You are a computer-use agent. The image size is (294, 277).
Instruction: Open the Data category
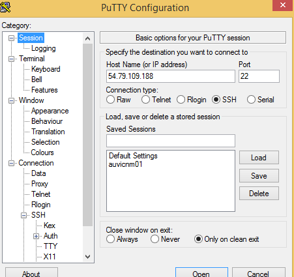(38, 173)
